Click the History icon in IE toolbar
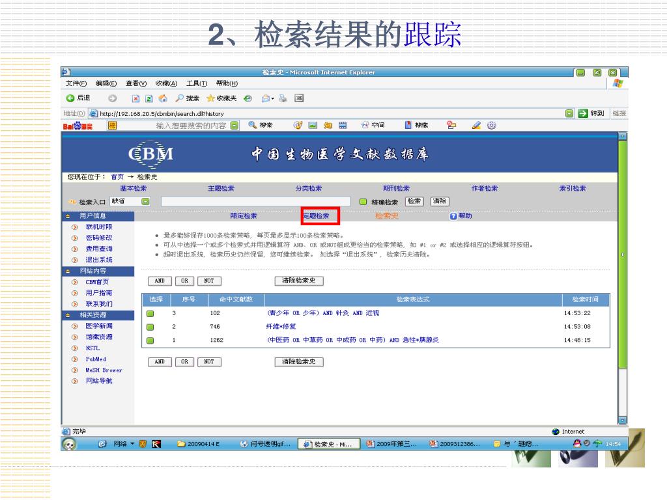The image size is (667, 500). (x=248, y=98)
